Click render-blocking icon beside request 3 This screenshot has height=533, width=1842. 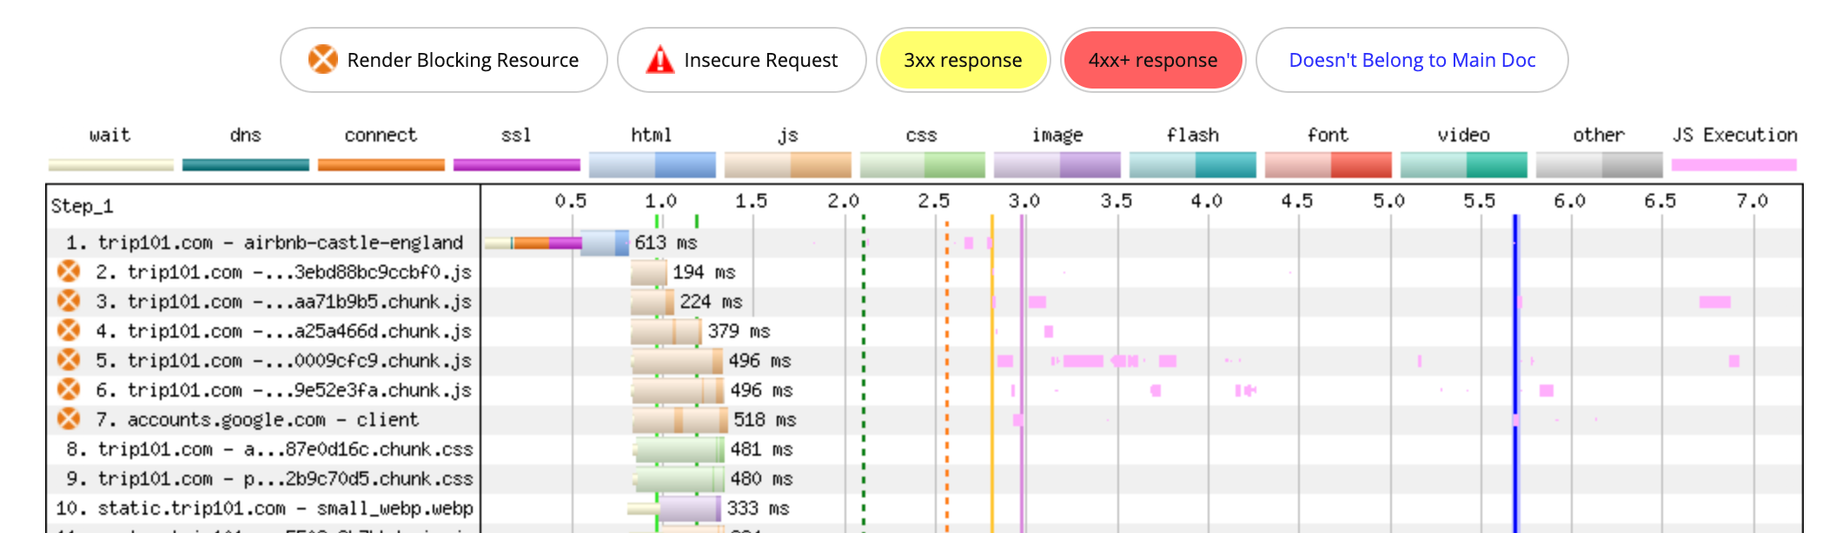coord(69,301)
